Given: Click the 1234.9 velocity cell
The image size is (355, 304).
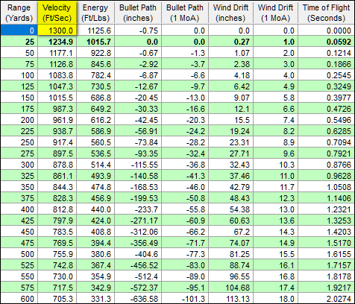Looking at the screenshot, I should [x=57, y=42].
